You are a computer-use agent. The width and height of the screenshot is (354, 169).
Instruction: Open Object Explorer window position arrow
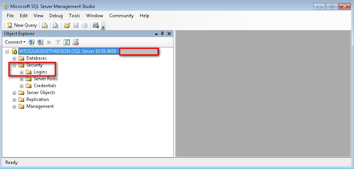click(156, 34)
